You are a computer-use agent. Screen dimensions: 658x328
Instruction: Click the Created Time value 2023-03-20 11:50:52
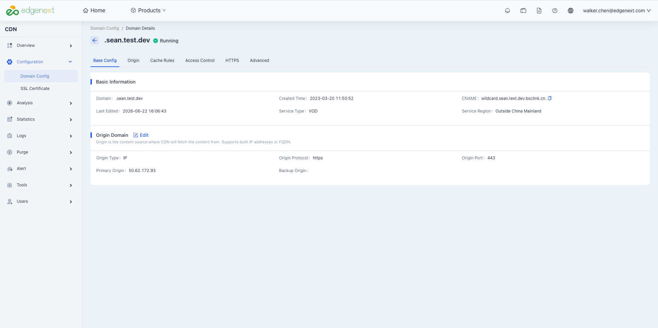[331, 99]
